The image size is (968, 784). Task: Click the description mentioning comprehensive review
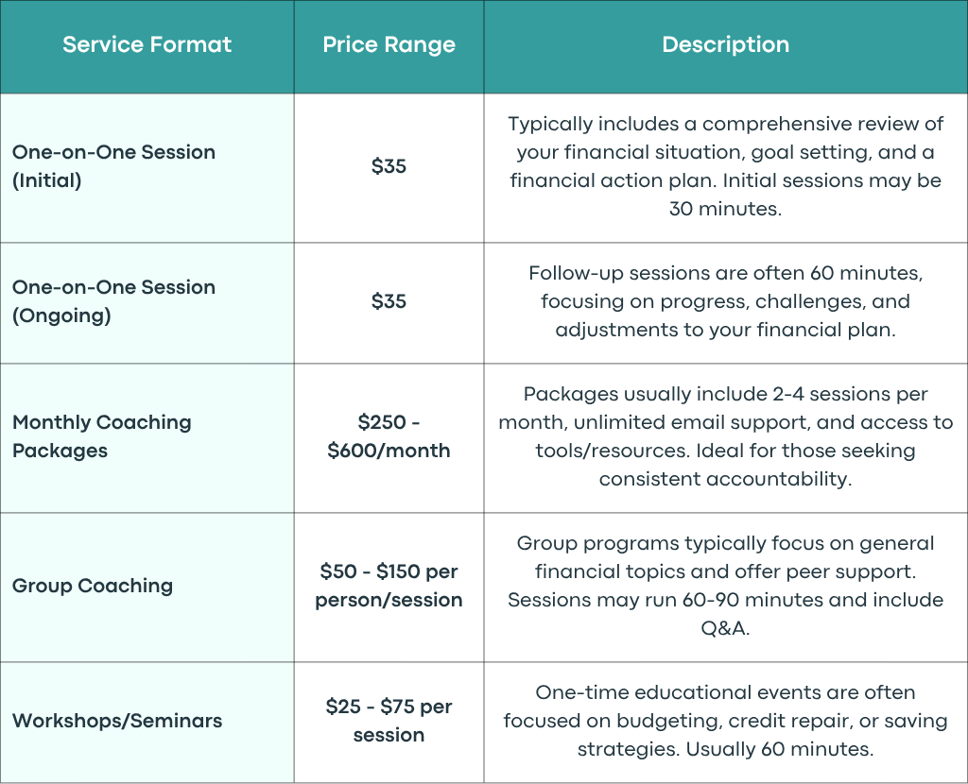[x=725, y=166]
